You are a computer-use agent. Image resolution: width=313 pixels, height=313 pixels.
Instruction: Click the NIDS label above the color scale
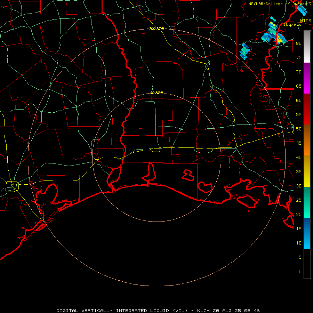point(306,21)
